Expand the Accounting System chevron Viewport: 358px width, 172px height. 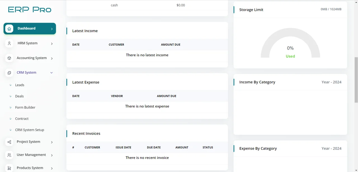(x=52, y=58)
